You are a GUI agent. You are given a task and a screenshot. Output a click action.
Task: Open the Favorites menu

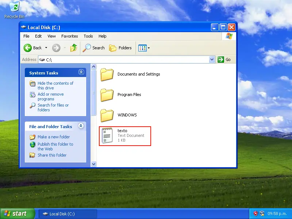click(70, 36)
